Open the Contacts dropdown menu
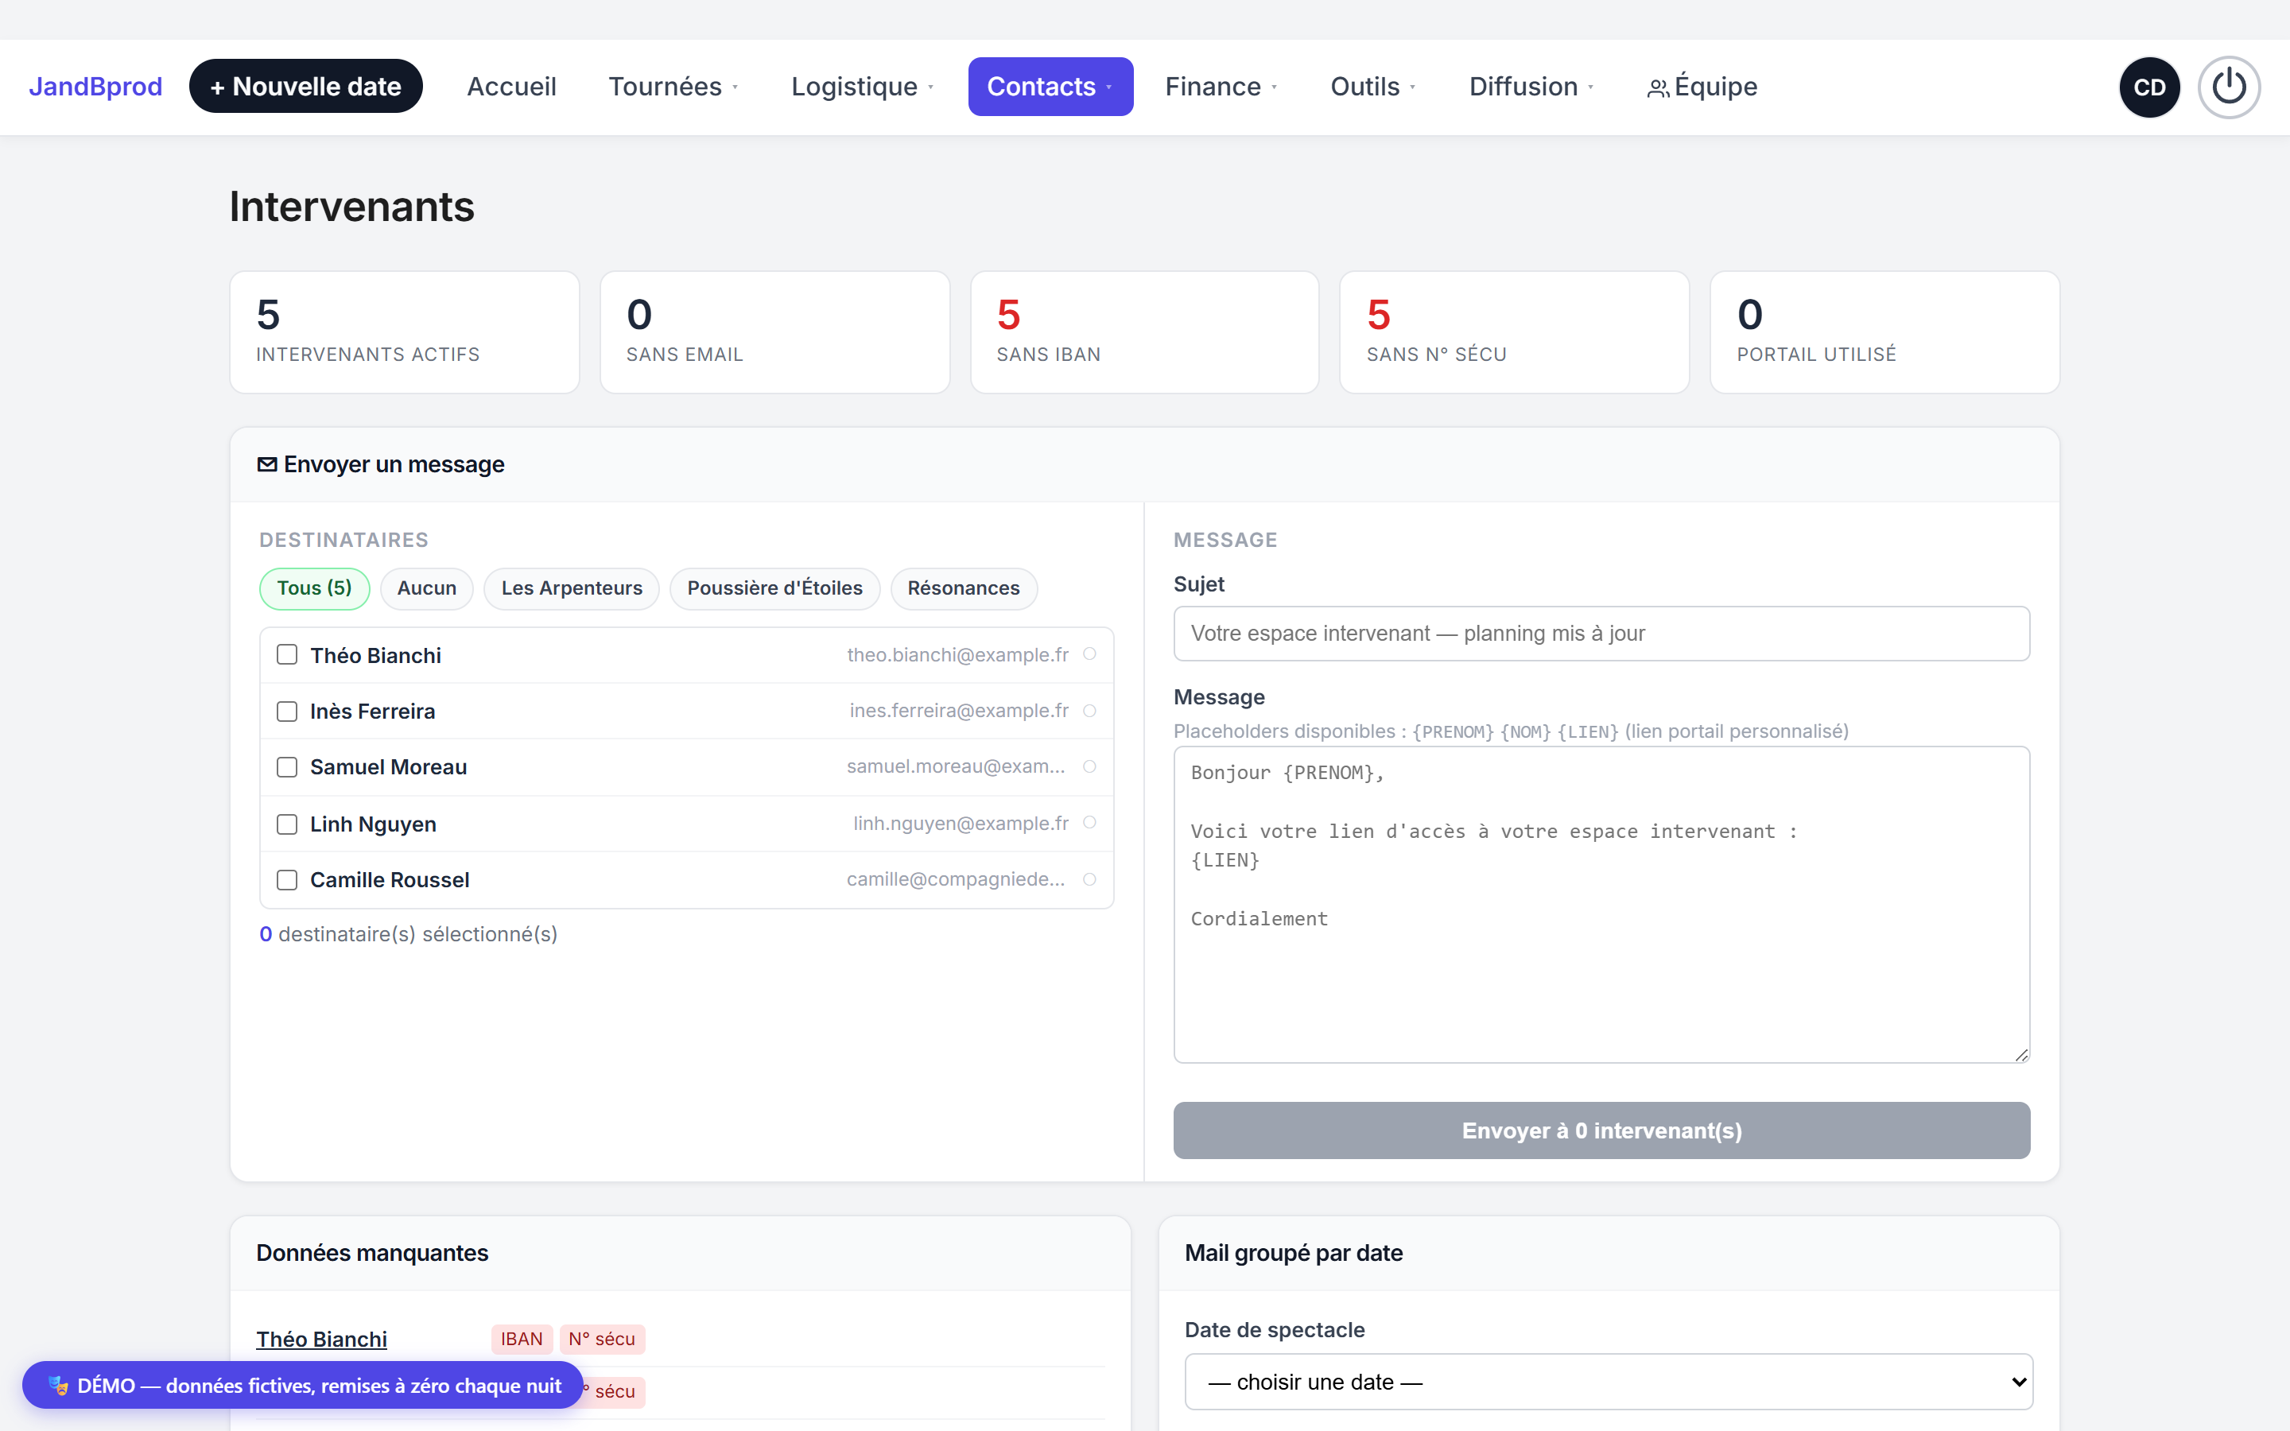The height and width of the screenshot is (1431, 2290). click(1050, 86)
